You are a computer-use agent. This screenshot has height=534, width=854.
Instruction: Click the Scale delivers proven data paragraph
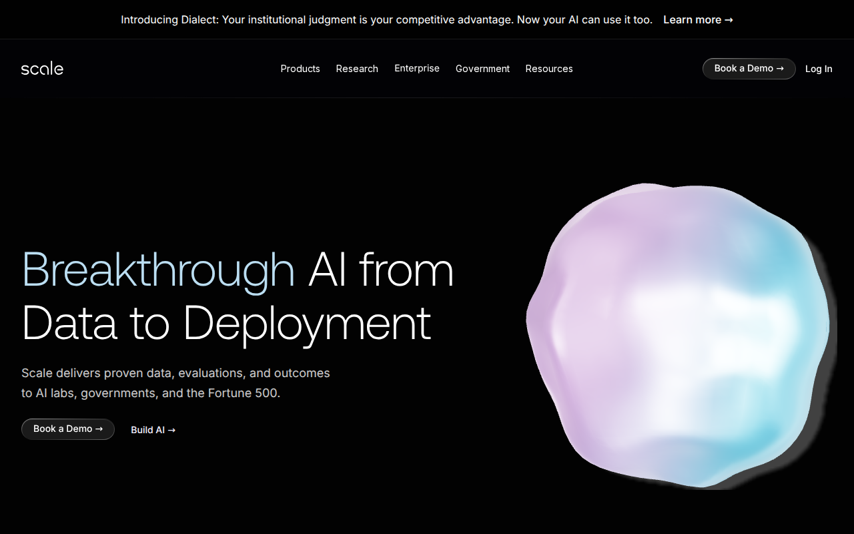click(x=175, y=383)
